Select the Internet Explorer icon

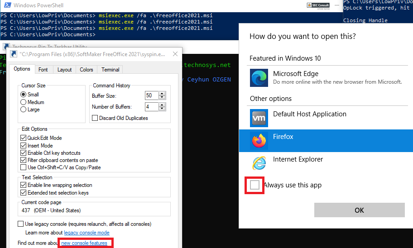coord(259,163)
